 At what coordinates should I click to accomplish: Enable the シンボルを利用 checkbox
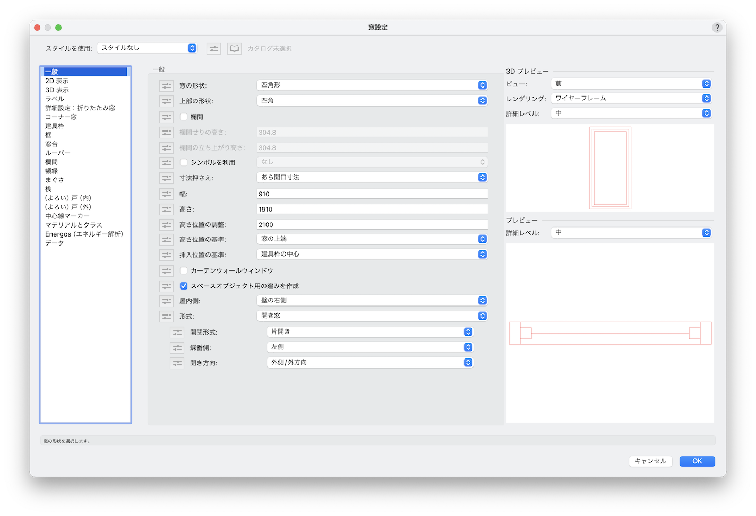tap(184, 162)
